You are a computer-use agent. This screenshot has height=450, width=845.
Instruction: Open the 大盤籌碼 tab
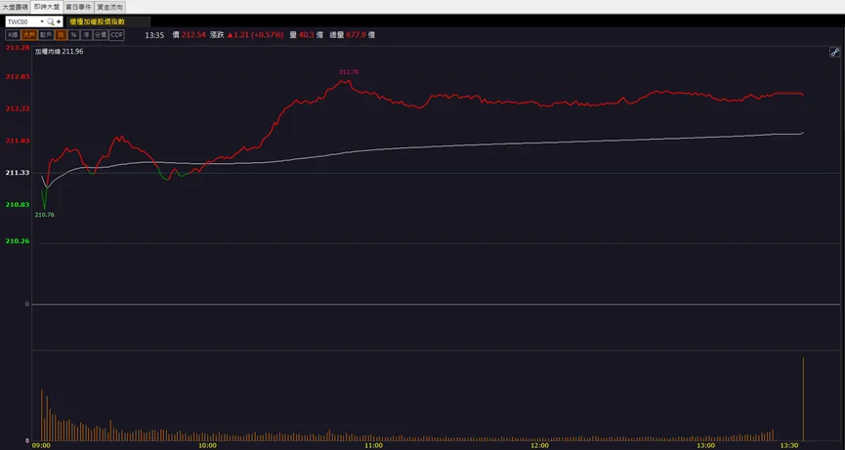click(15, 7)
